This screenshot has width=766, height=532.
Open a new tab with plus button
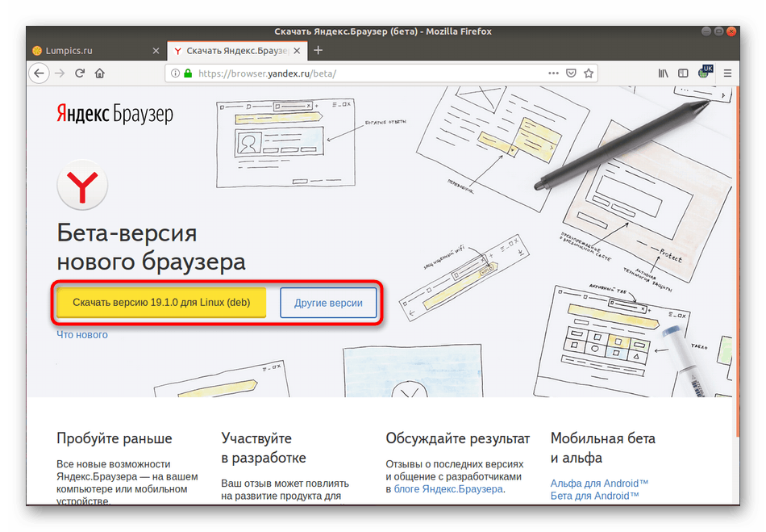[318, 50]
